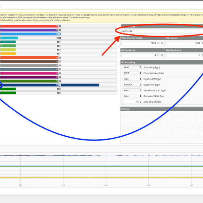Screen dimensions: 203x203
Task: Click the cyan channel bar reading 1012
Action: click(9, 38)
